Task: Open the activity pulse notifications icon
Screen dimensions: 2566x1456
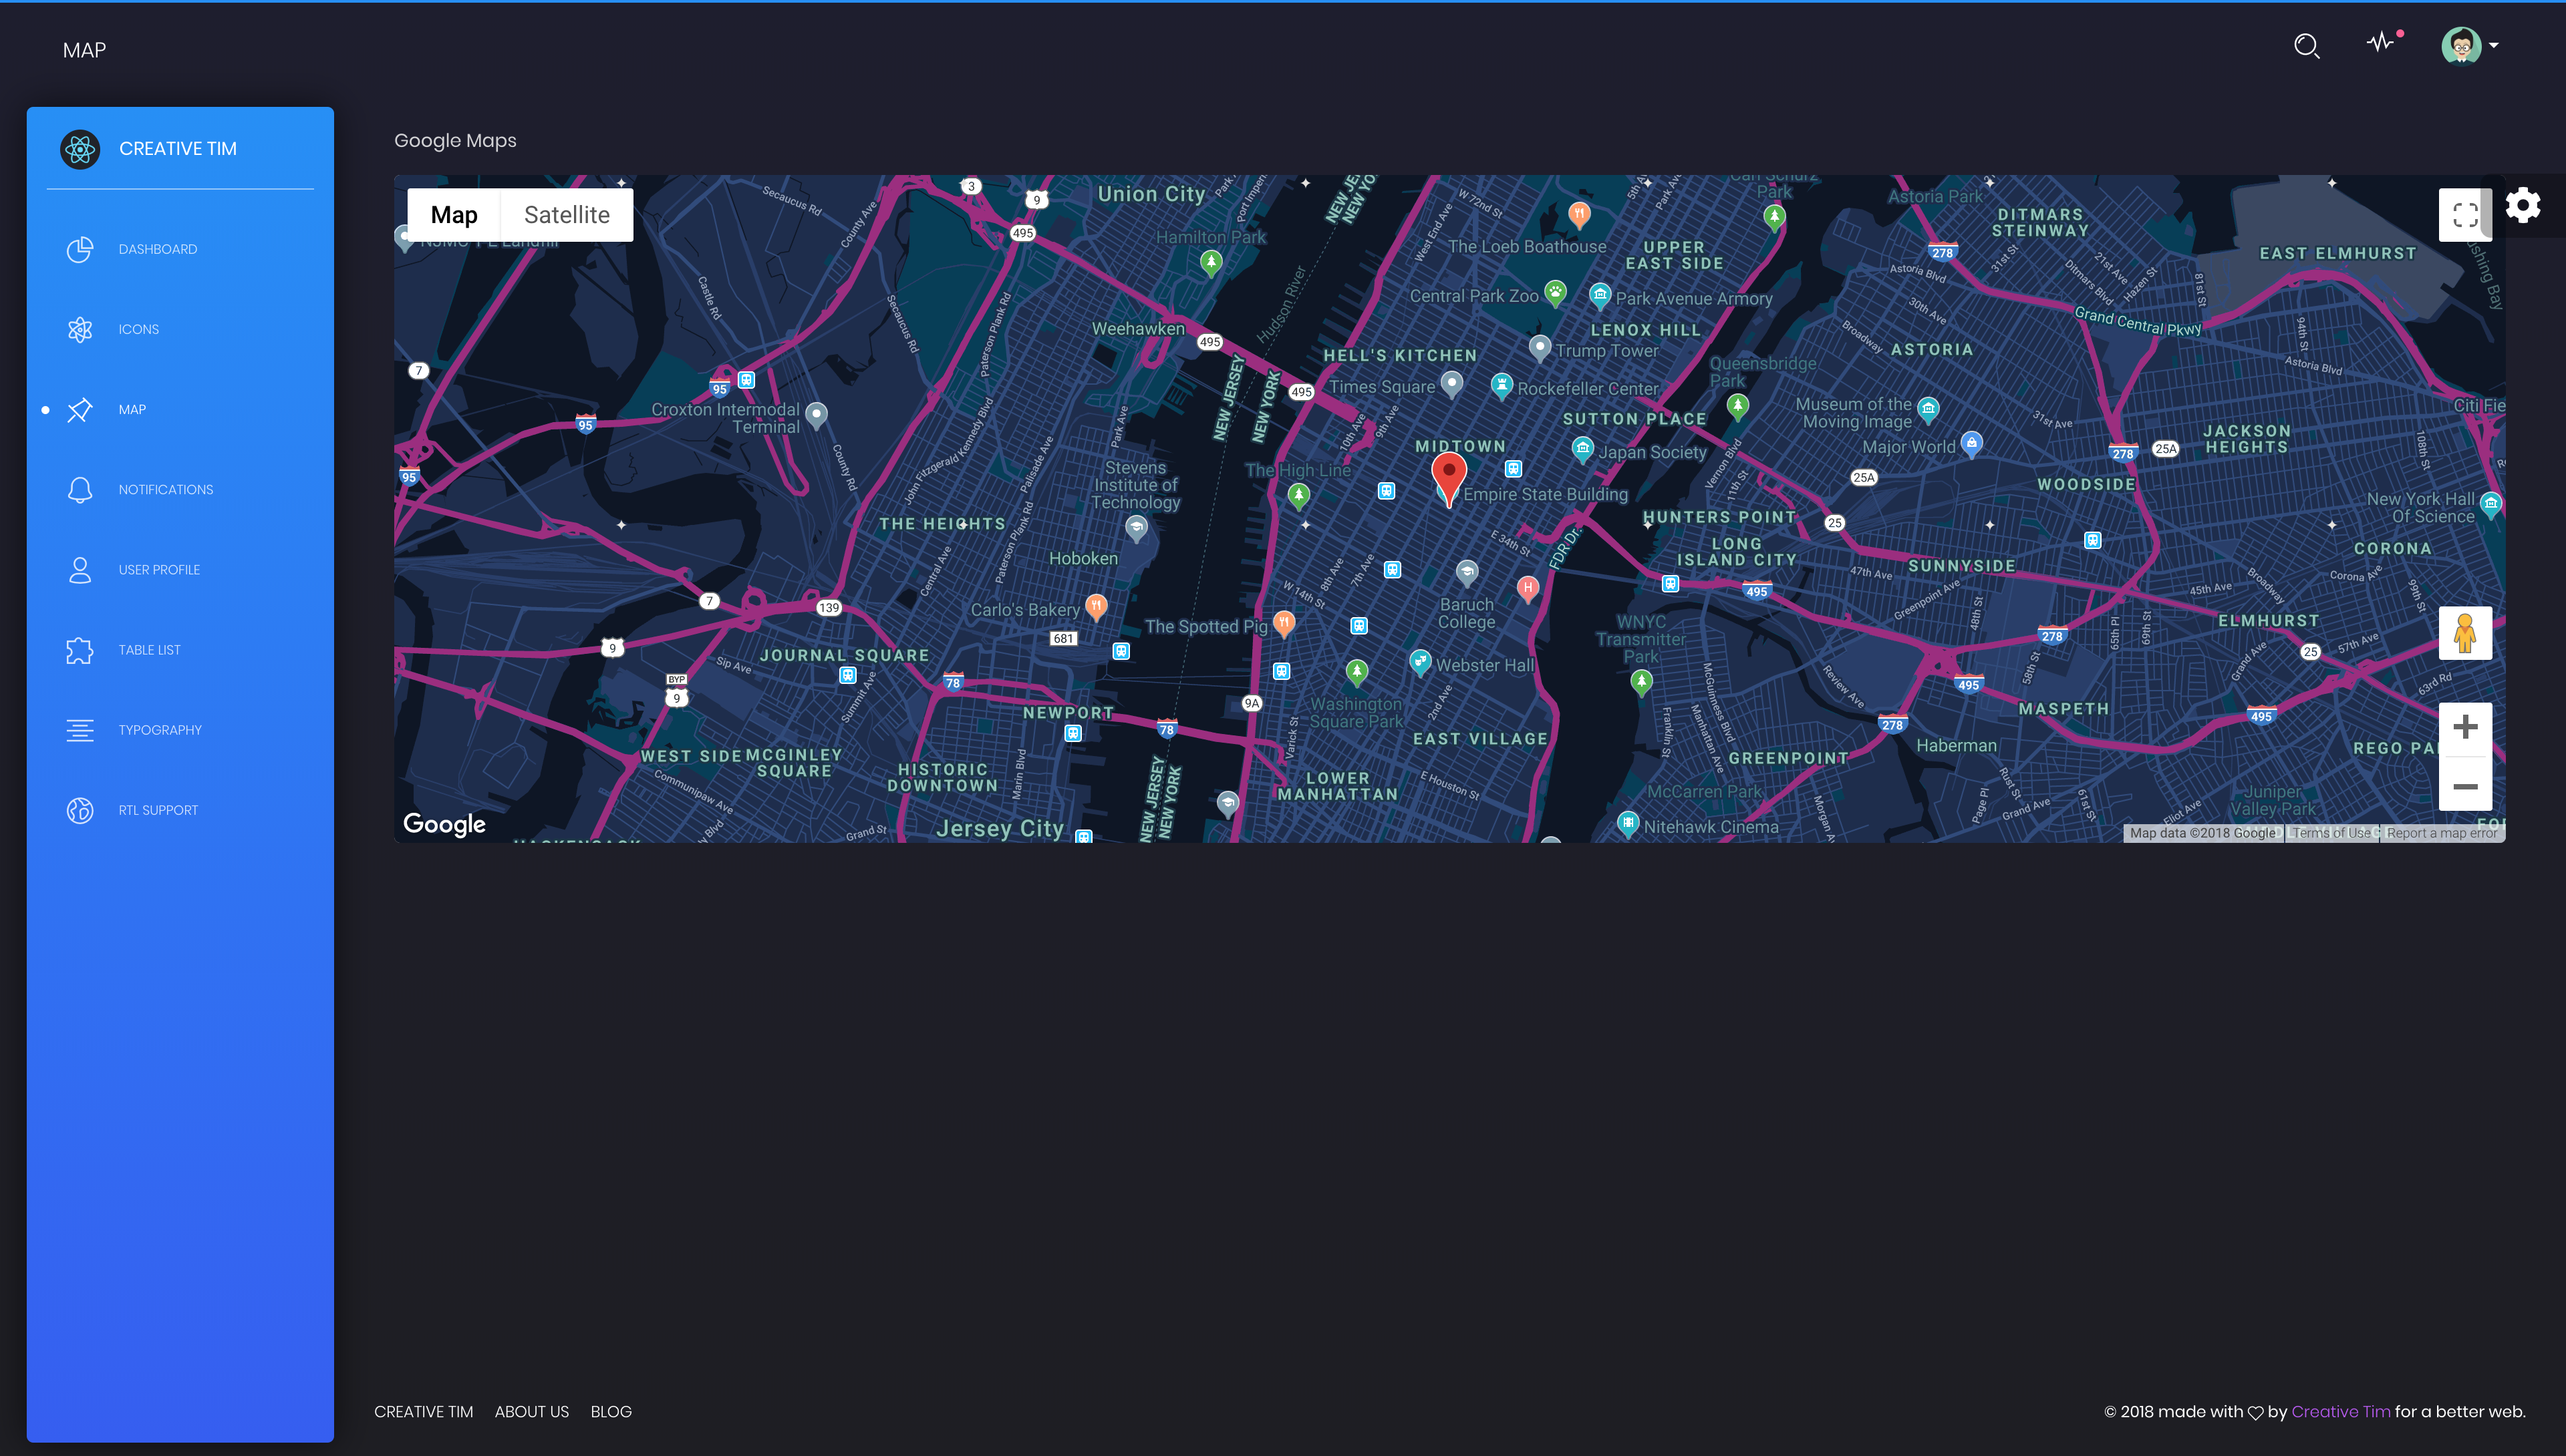Action: click(x=2381, y=42)
